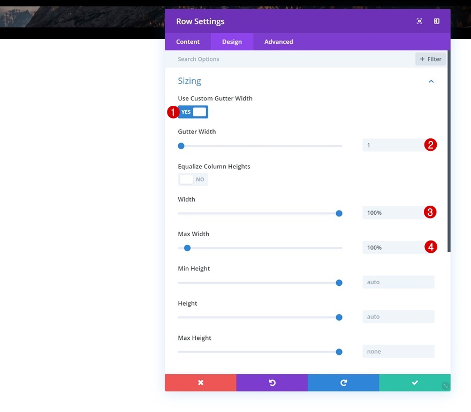Discard changes with the red X button

click(x=201, y=382)
